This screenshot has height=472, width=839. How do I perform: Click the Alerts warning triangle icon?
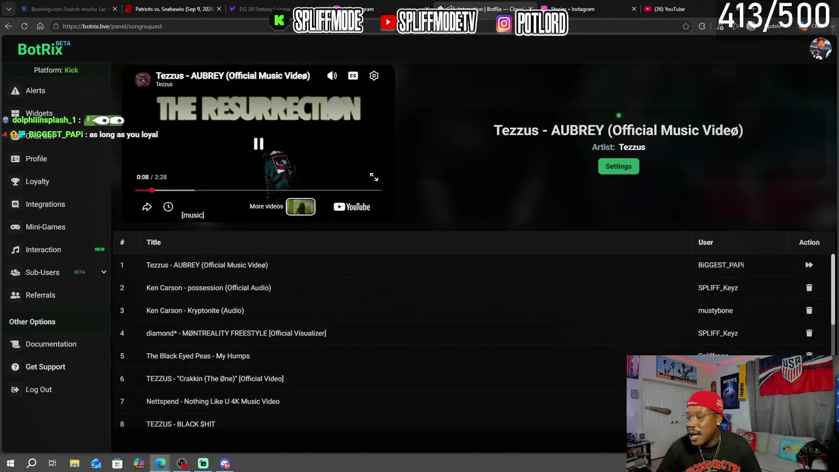pyautogui.click(x=15, y=90)
